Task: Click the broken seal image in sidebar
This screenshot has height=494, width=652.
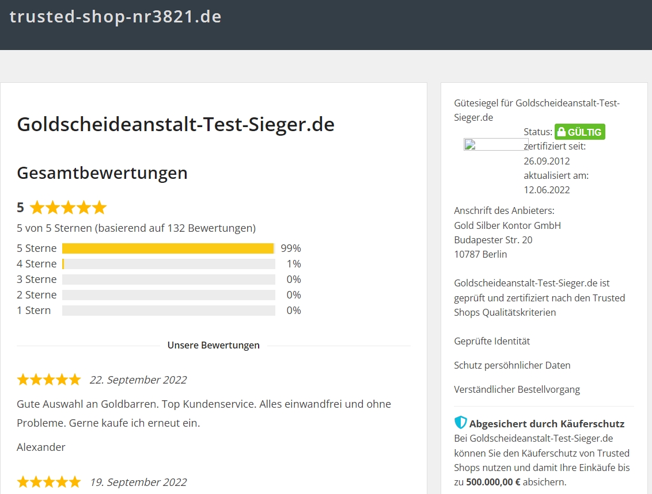Action: click(x=496, y=144)
